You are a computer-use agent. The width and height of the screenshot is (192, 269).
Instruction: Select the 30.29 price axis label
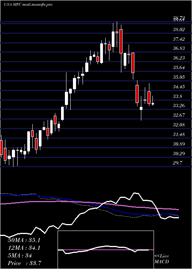coord(179,154)
